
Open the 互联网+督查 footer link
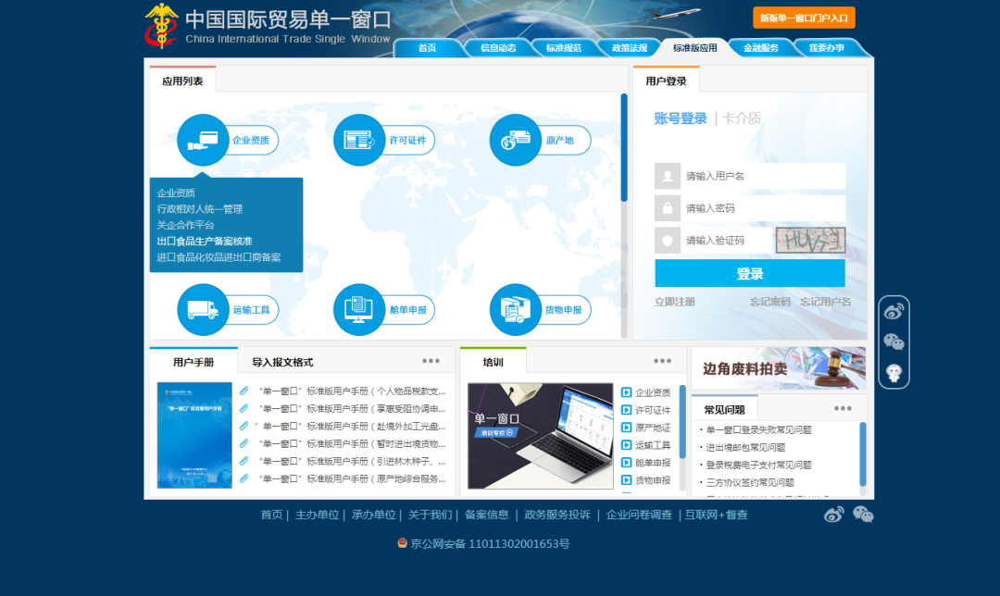click(x=716, y=515)
